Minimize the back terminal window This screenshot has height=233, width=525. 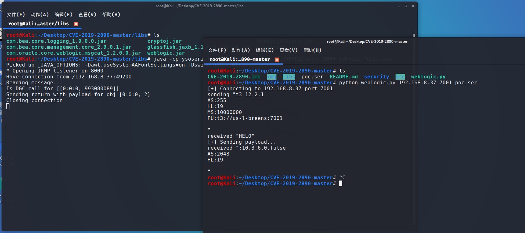tap(399, 6)
